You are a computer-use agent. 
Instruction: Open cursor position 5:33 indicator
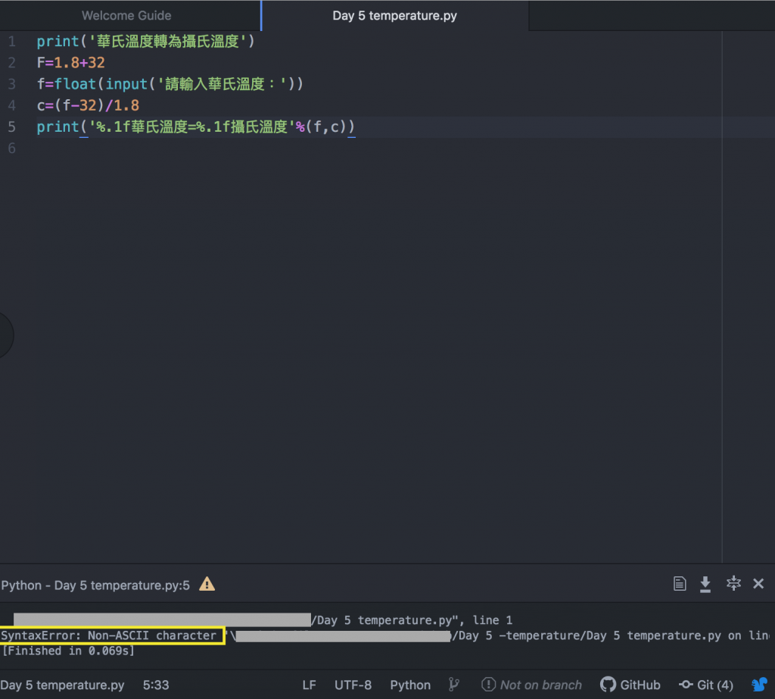tap(156, 685)
